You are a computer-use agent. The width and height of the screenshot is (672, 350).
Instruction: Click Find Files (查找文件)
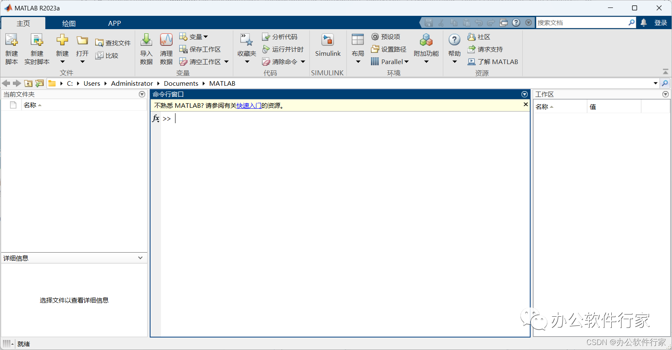point(113,43)
